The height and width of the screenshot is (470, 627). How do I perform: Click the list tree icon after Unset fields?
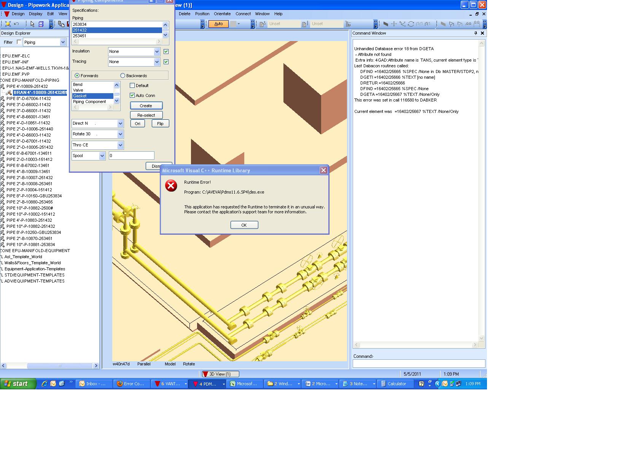tap(348, 24)
